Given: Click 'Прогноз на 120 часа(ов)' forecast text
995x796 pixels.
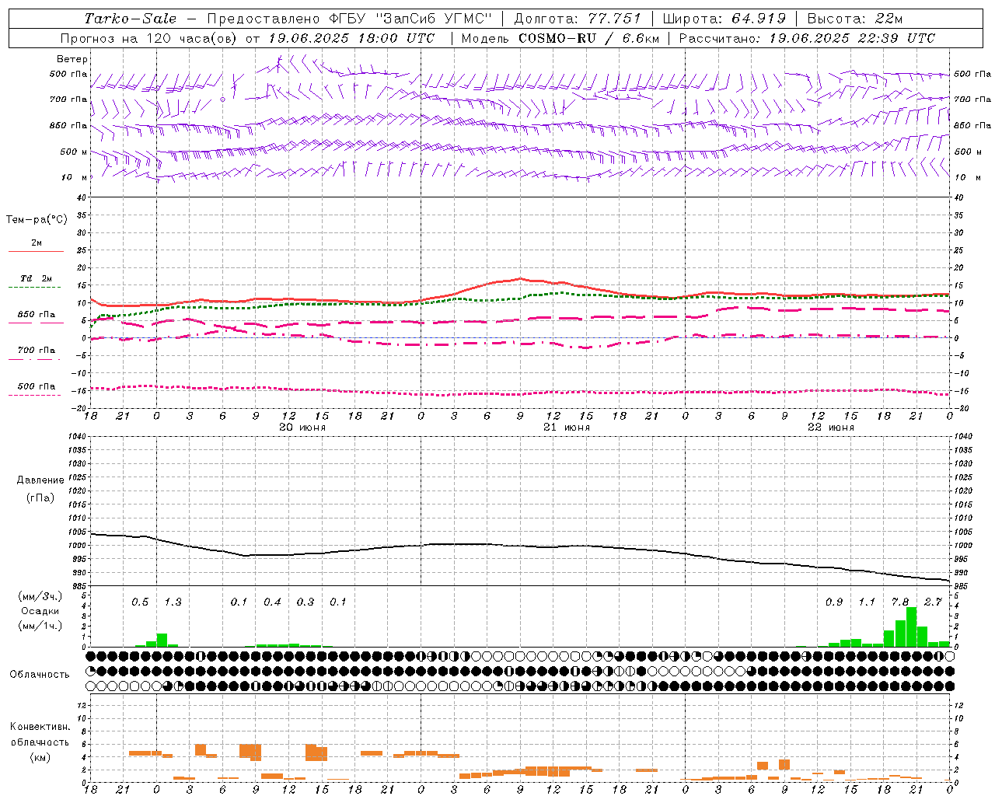Looking at the screenshot, I should (148, 38).
